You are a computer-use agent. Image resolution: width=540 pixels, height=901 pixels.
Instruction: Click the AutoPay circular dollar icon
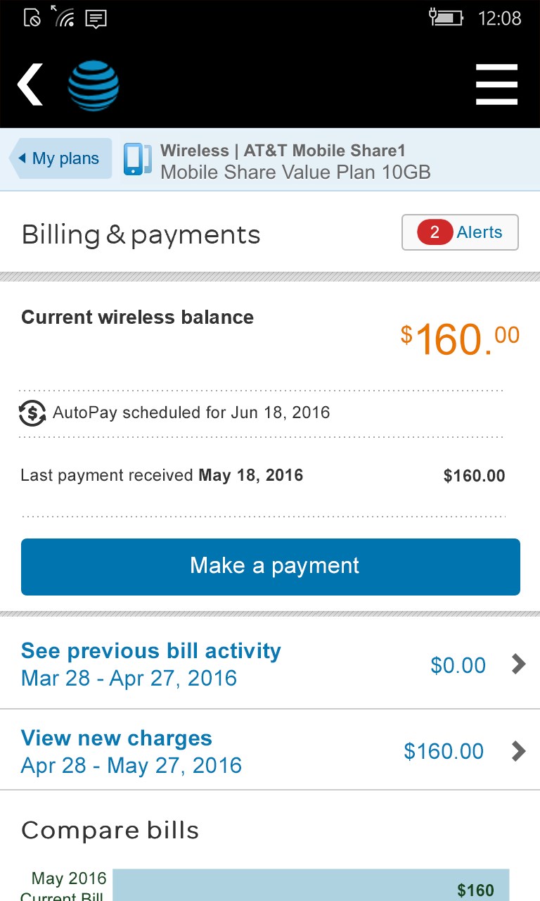[x=32, y=413]
